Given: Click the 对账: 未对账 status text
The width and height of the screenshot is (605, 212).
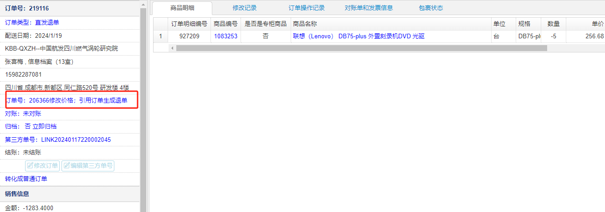Looking at the screenshot, I should 23,114.
